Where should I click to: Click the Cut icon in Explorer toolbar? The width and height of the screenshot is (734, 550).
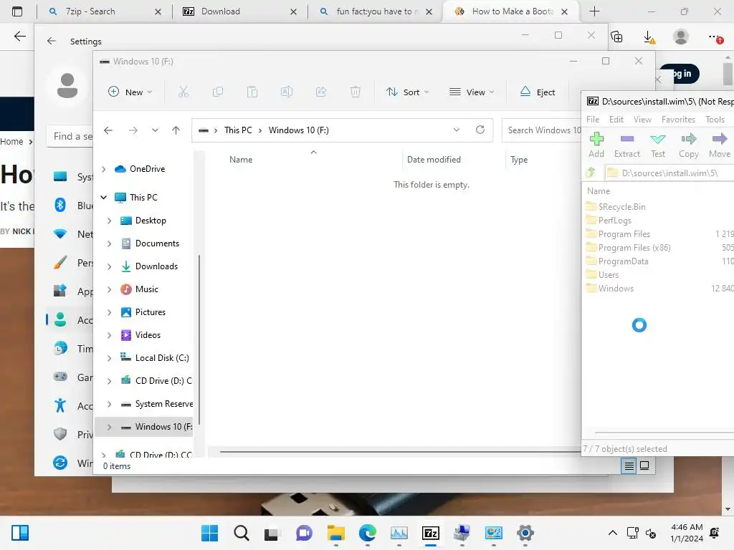pyautogui.click(x=183, y=92)
